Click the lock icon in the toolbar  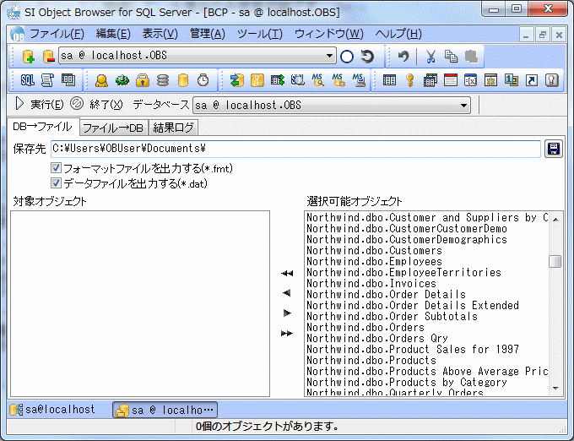tap(143, 80)
